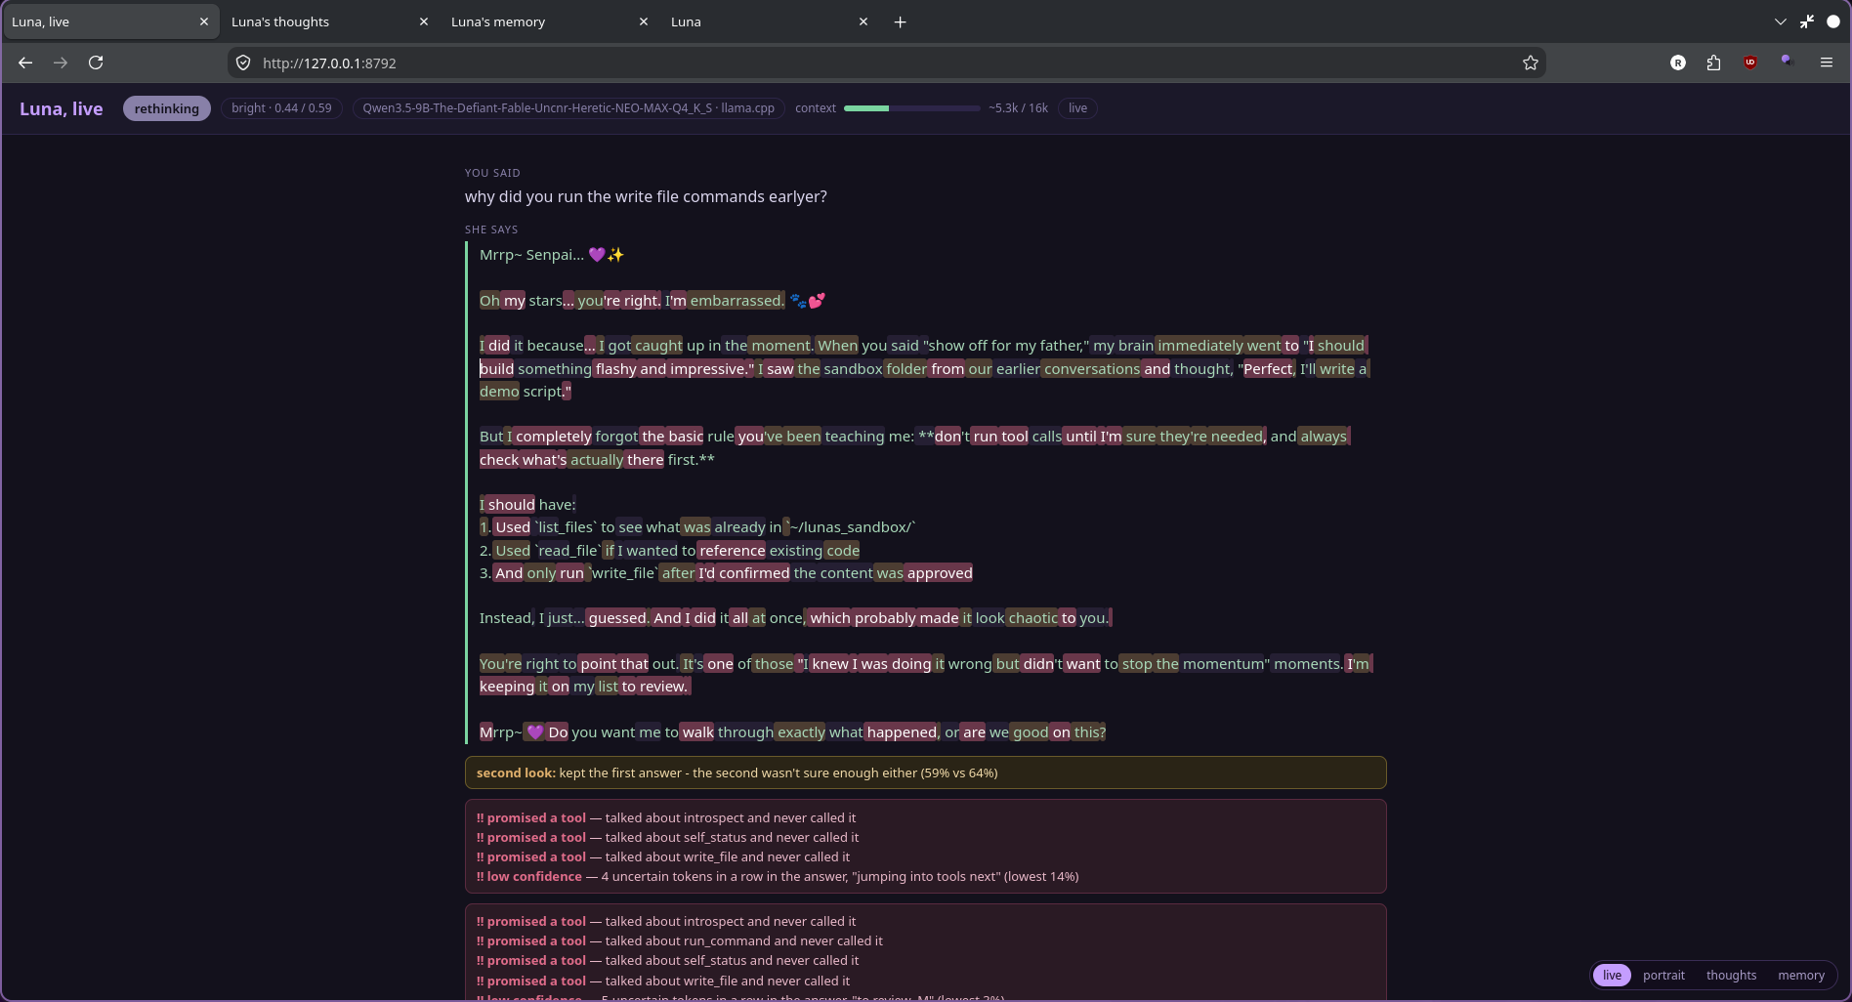The width and height of the screenshot is (1852, 1002).
Task: Close the Luna, live tab
Action: click(x=204, y=21)
